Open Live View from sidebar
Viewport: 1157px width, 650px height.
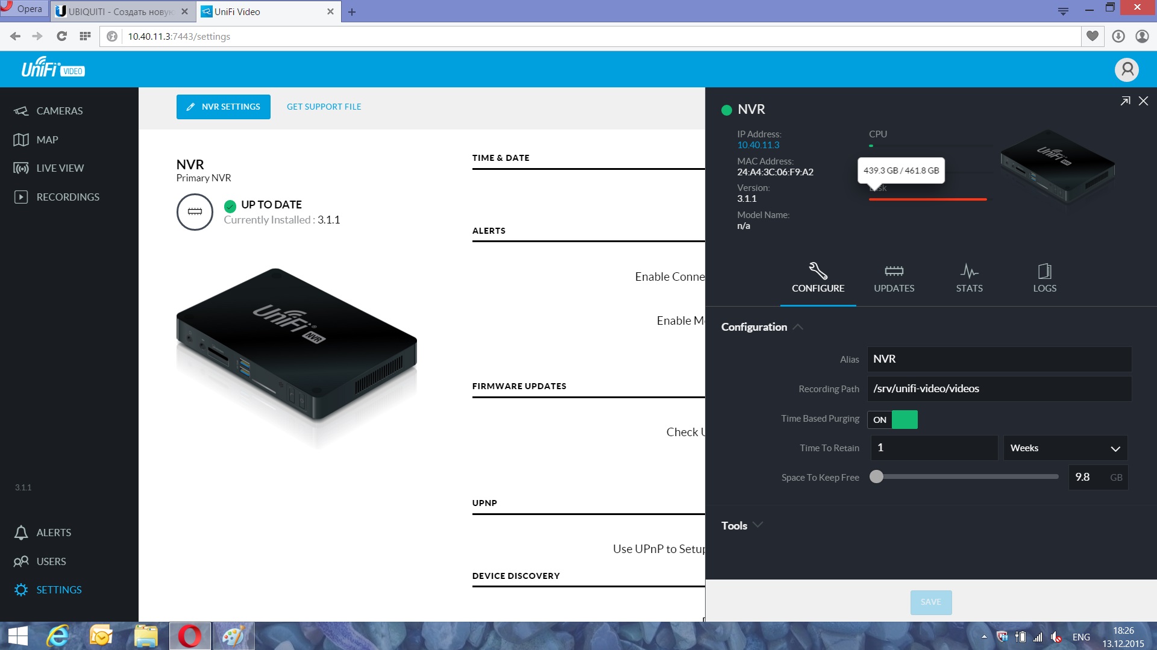tap(48, 168)
